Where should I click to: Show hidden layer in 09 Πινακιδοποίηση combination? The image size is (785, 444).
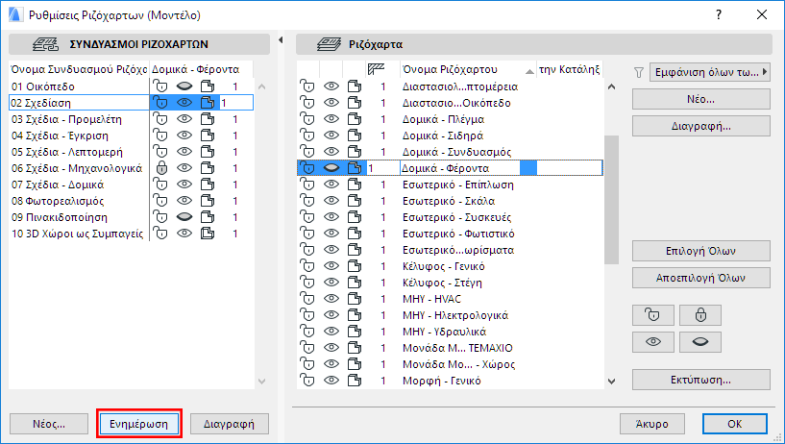pos(185,217)
